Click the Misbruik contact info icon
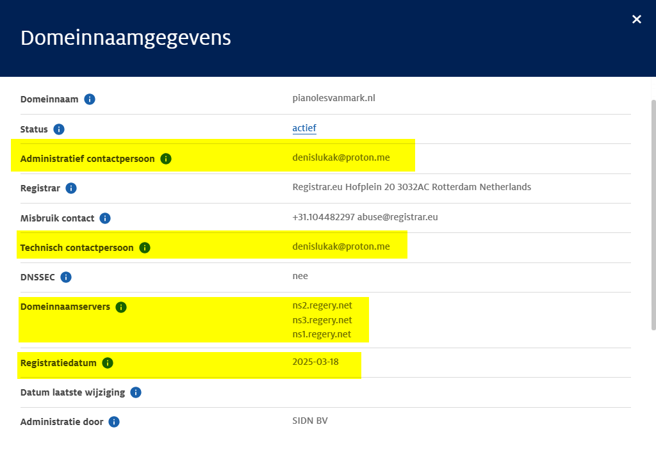656x450 pixels. [x=105, y=218]
